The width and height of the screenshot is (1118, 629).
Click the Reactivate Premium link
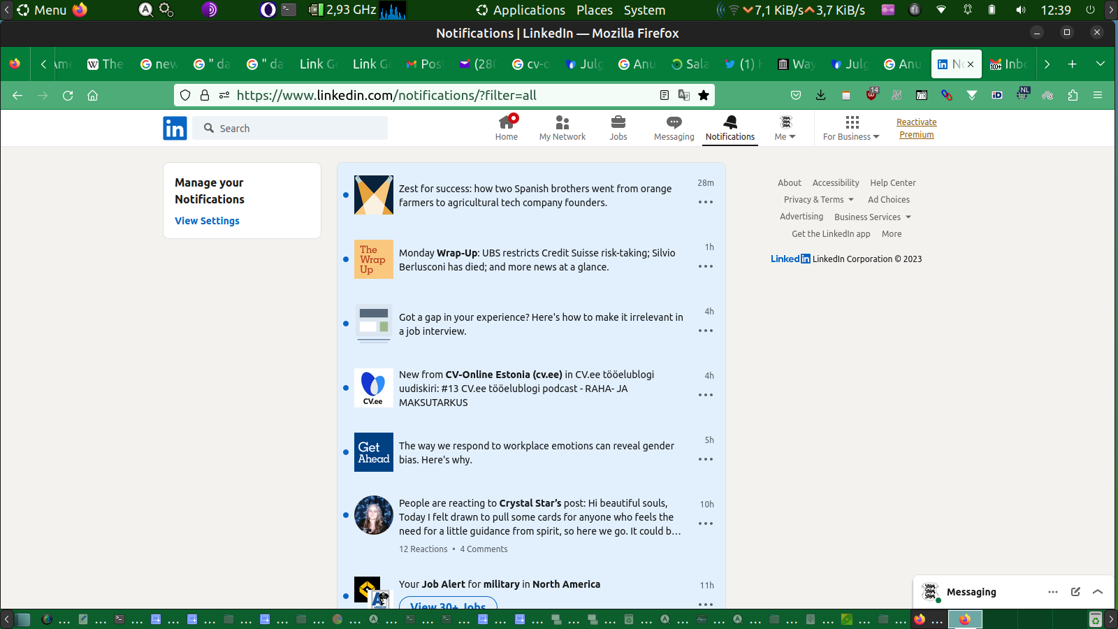[x=917, y=129]
